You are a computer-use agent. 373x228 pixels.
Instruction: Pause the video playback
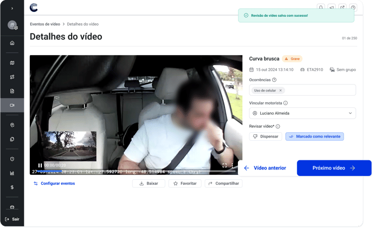click(40, 165)
